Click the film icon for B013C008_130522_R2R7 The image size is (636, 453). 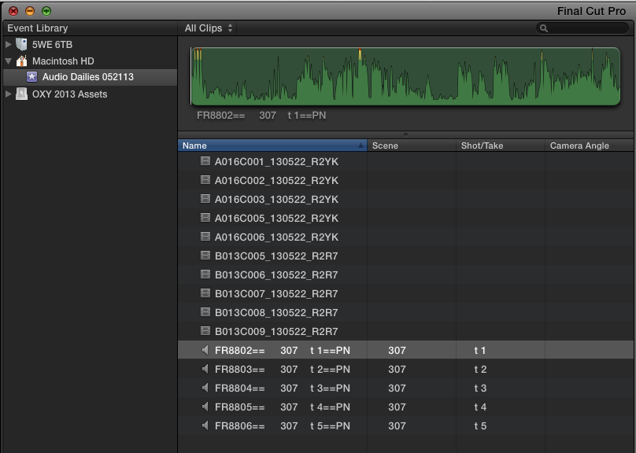click(x=205, y=312)
